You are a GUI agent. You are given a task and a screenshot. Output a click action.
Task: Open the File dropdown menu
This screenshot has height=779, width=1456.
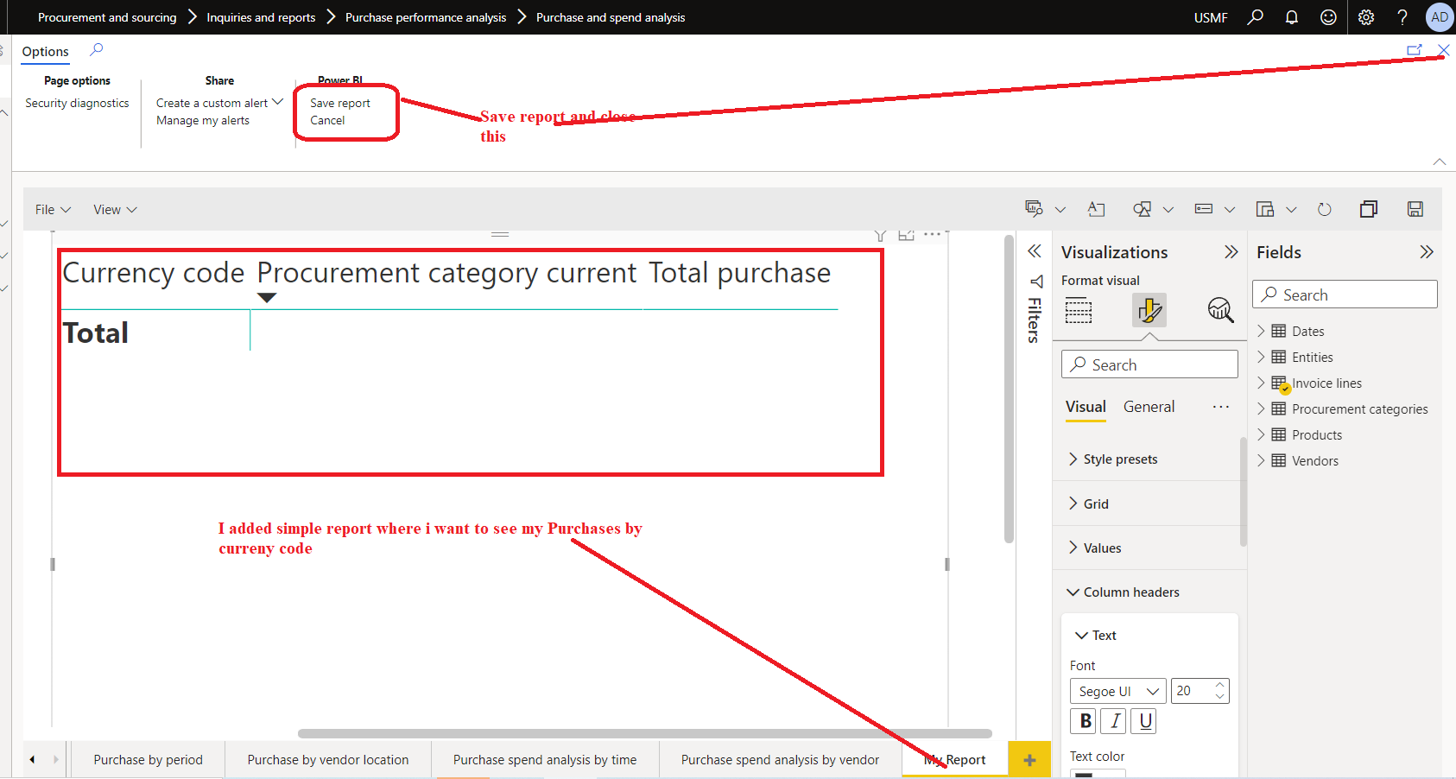[52, 209]
